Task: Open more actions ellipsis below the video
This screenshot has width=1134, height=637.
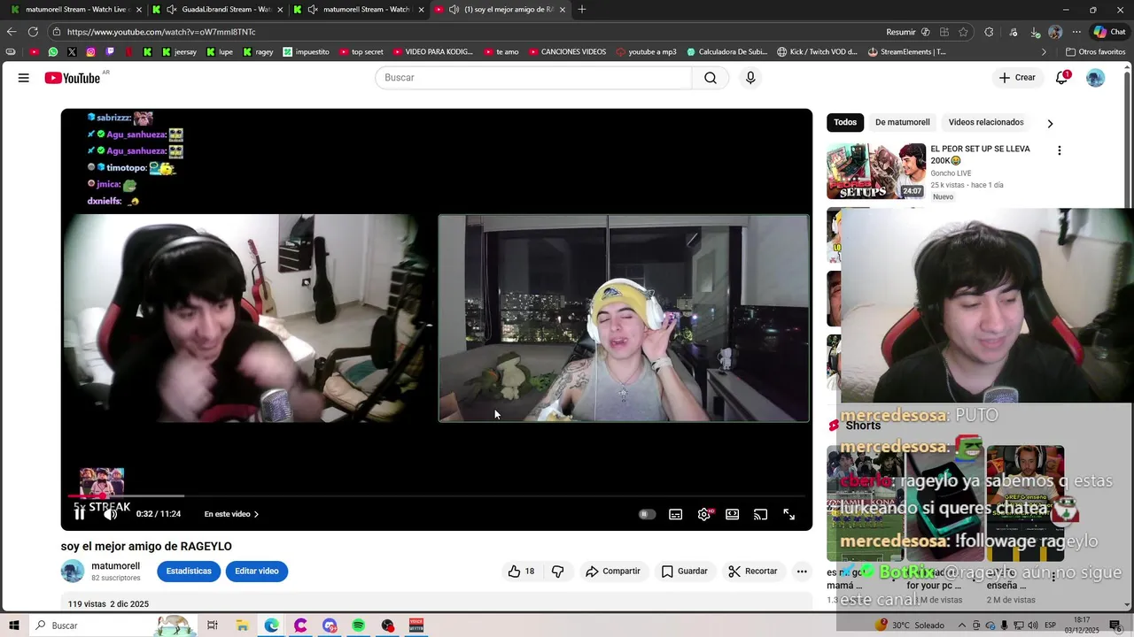Action: click(802, 572)
